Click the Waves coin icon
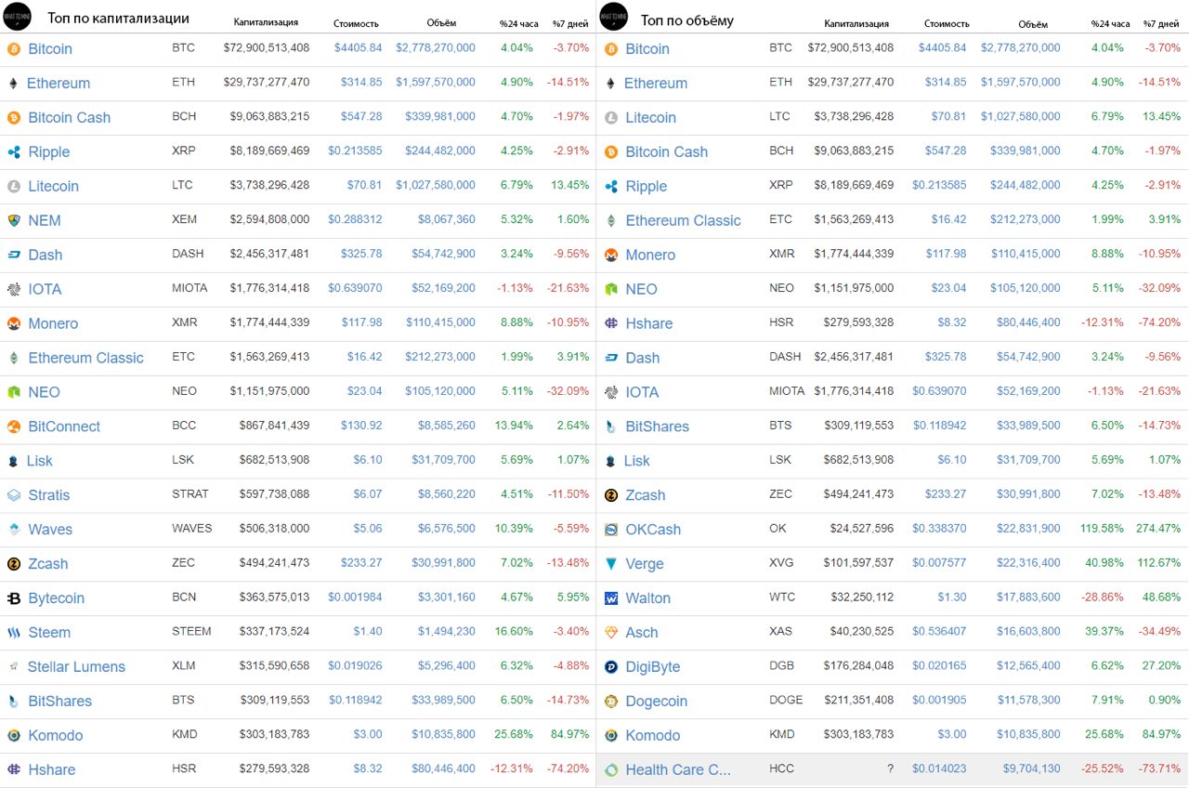This screenshot has height=788, width=1189. [14, 530]
